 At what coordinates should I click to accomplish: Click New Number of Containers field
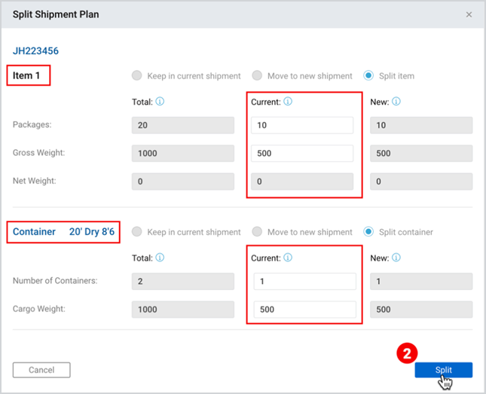(421, 281)
